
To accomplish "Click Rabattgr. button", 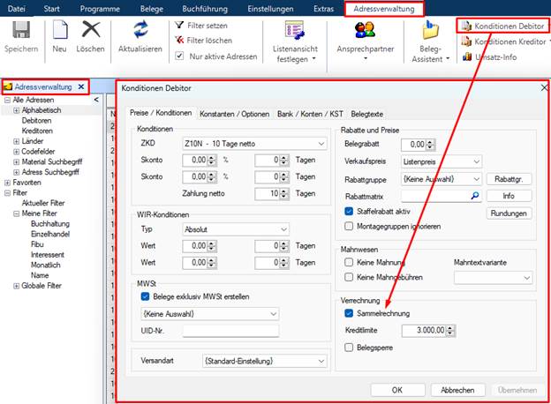I will click(x=509, y=179).
